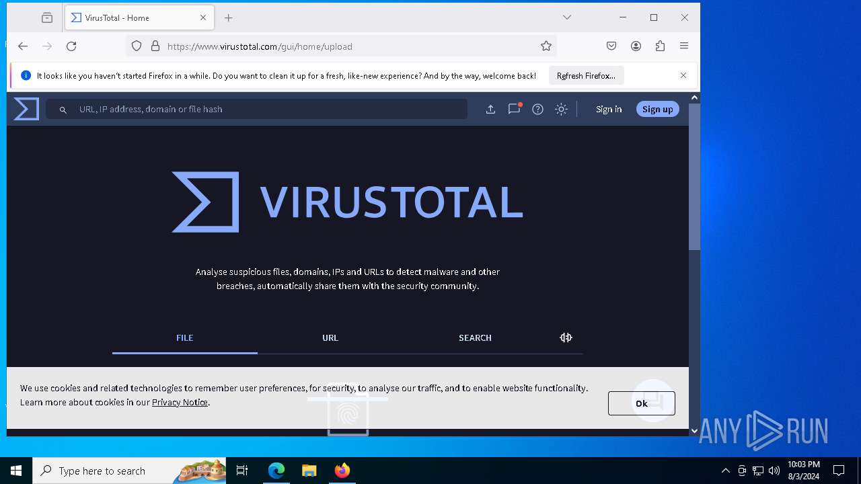Click the Sign up button

[x=657, y=109]
